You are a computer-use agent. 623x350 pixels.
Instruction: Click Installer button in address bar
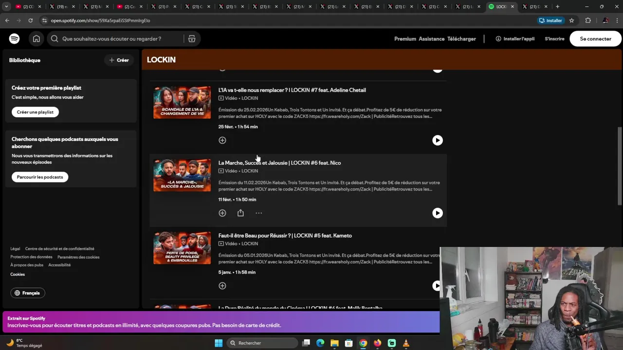point(550,20)
